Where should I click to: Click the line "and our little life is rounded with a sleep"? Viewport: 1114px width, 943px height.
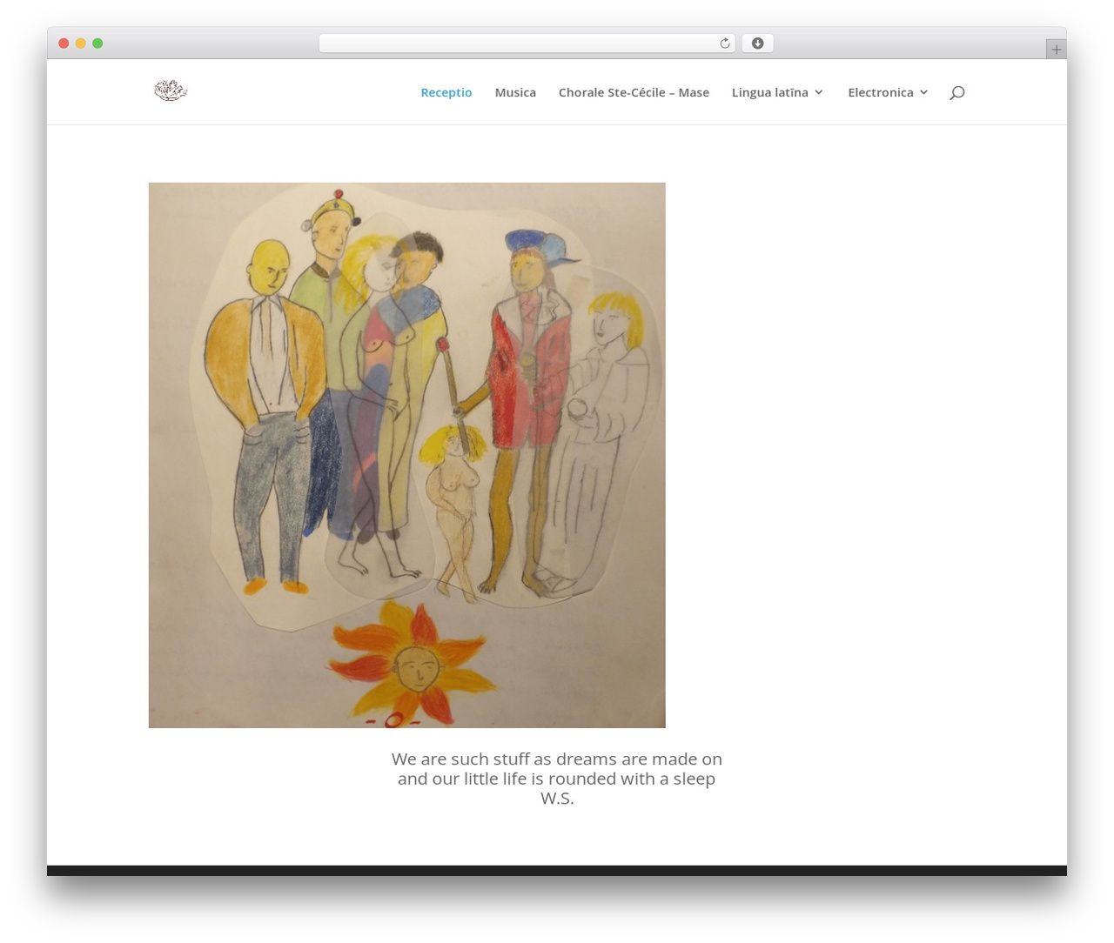click(557, 779)
